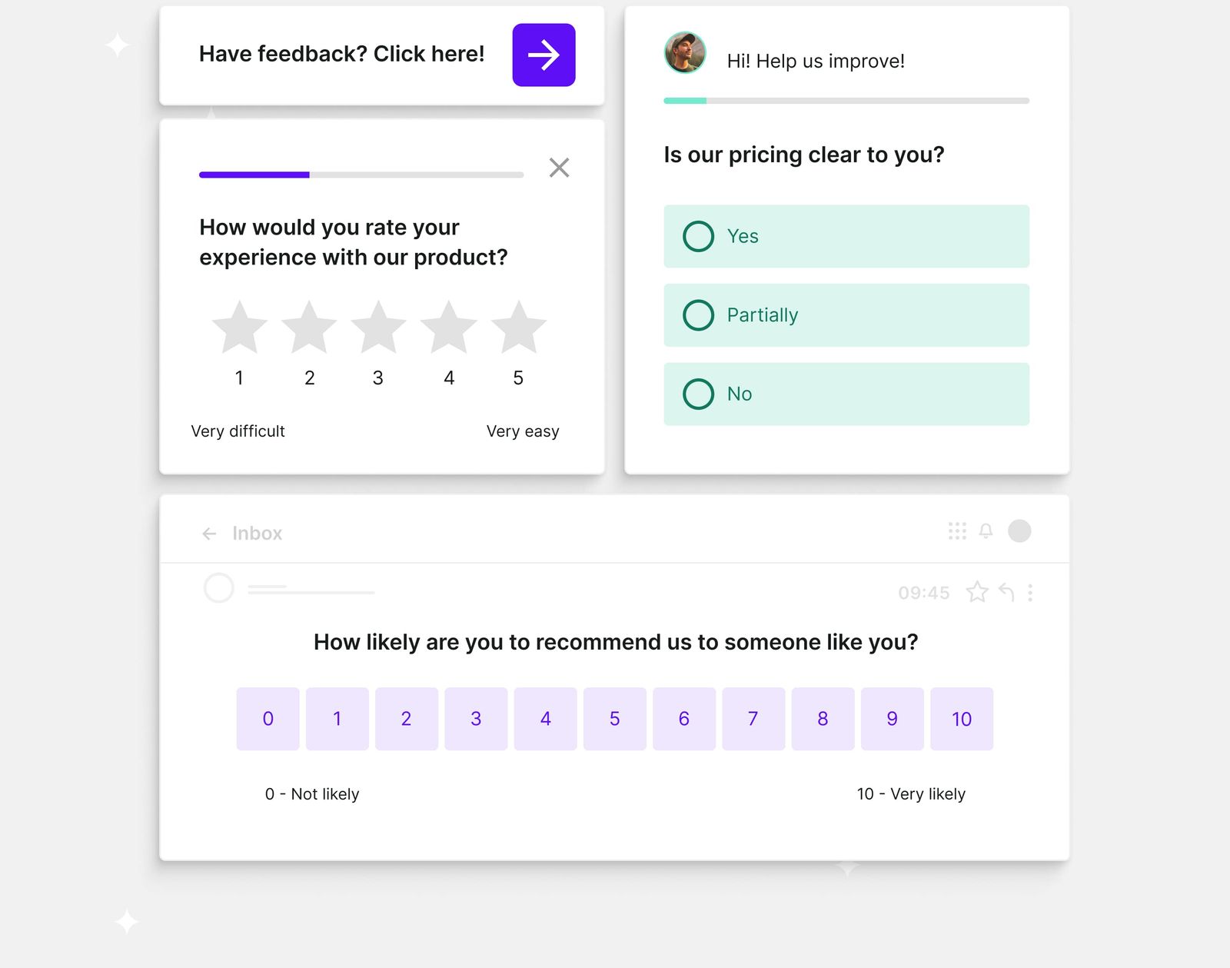The image size is (1230, 968).
Task: Click the reply arrow icon
Action: pos(1006,592)
